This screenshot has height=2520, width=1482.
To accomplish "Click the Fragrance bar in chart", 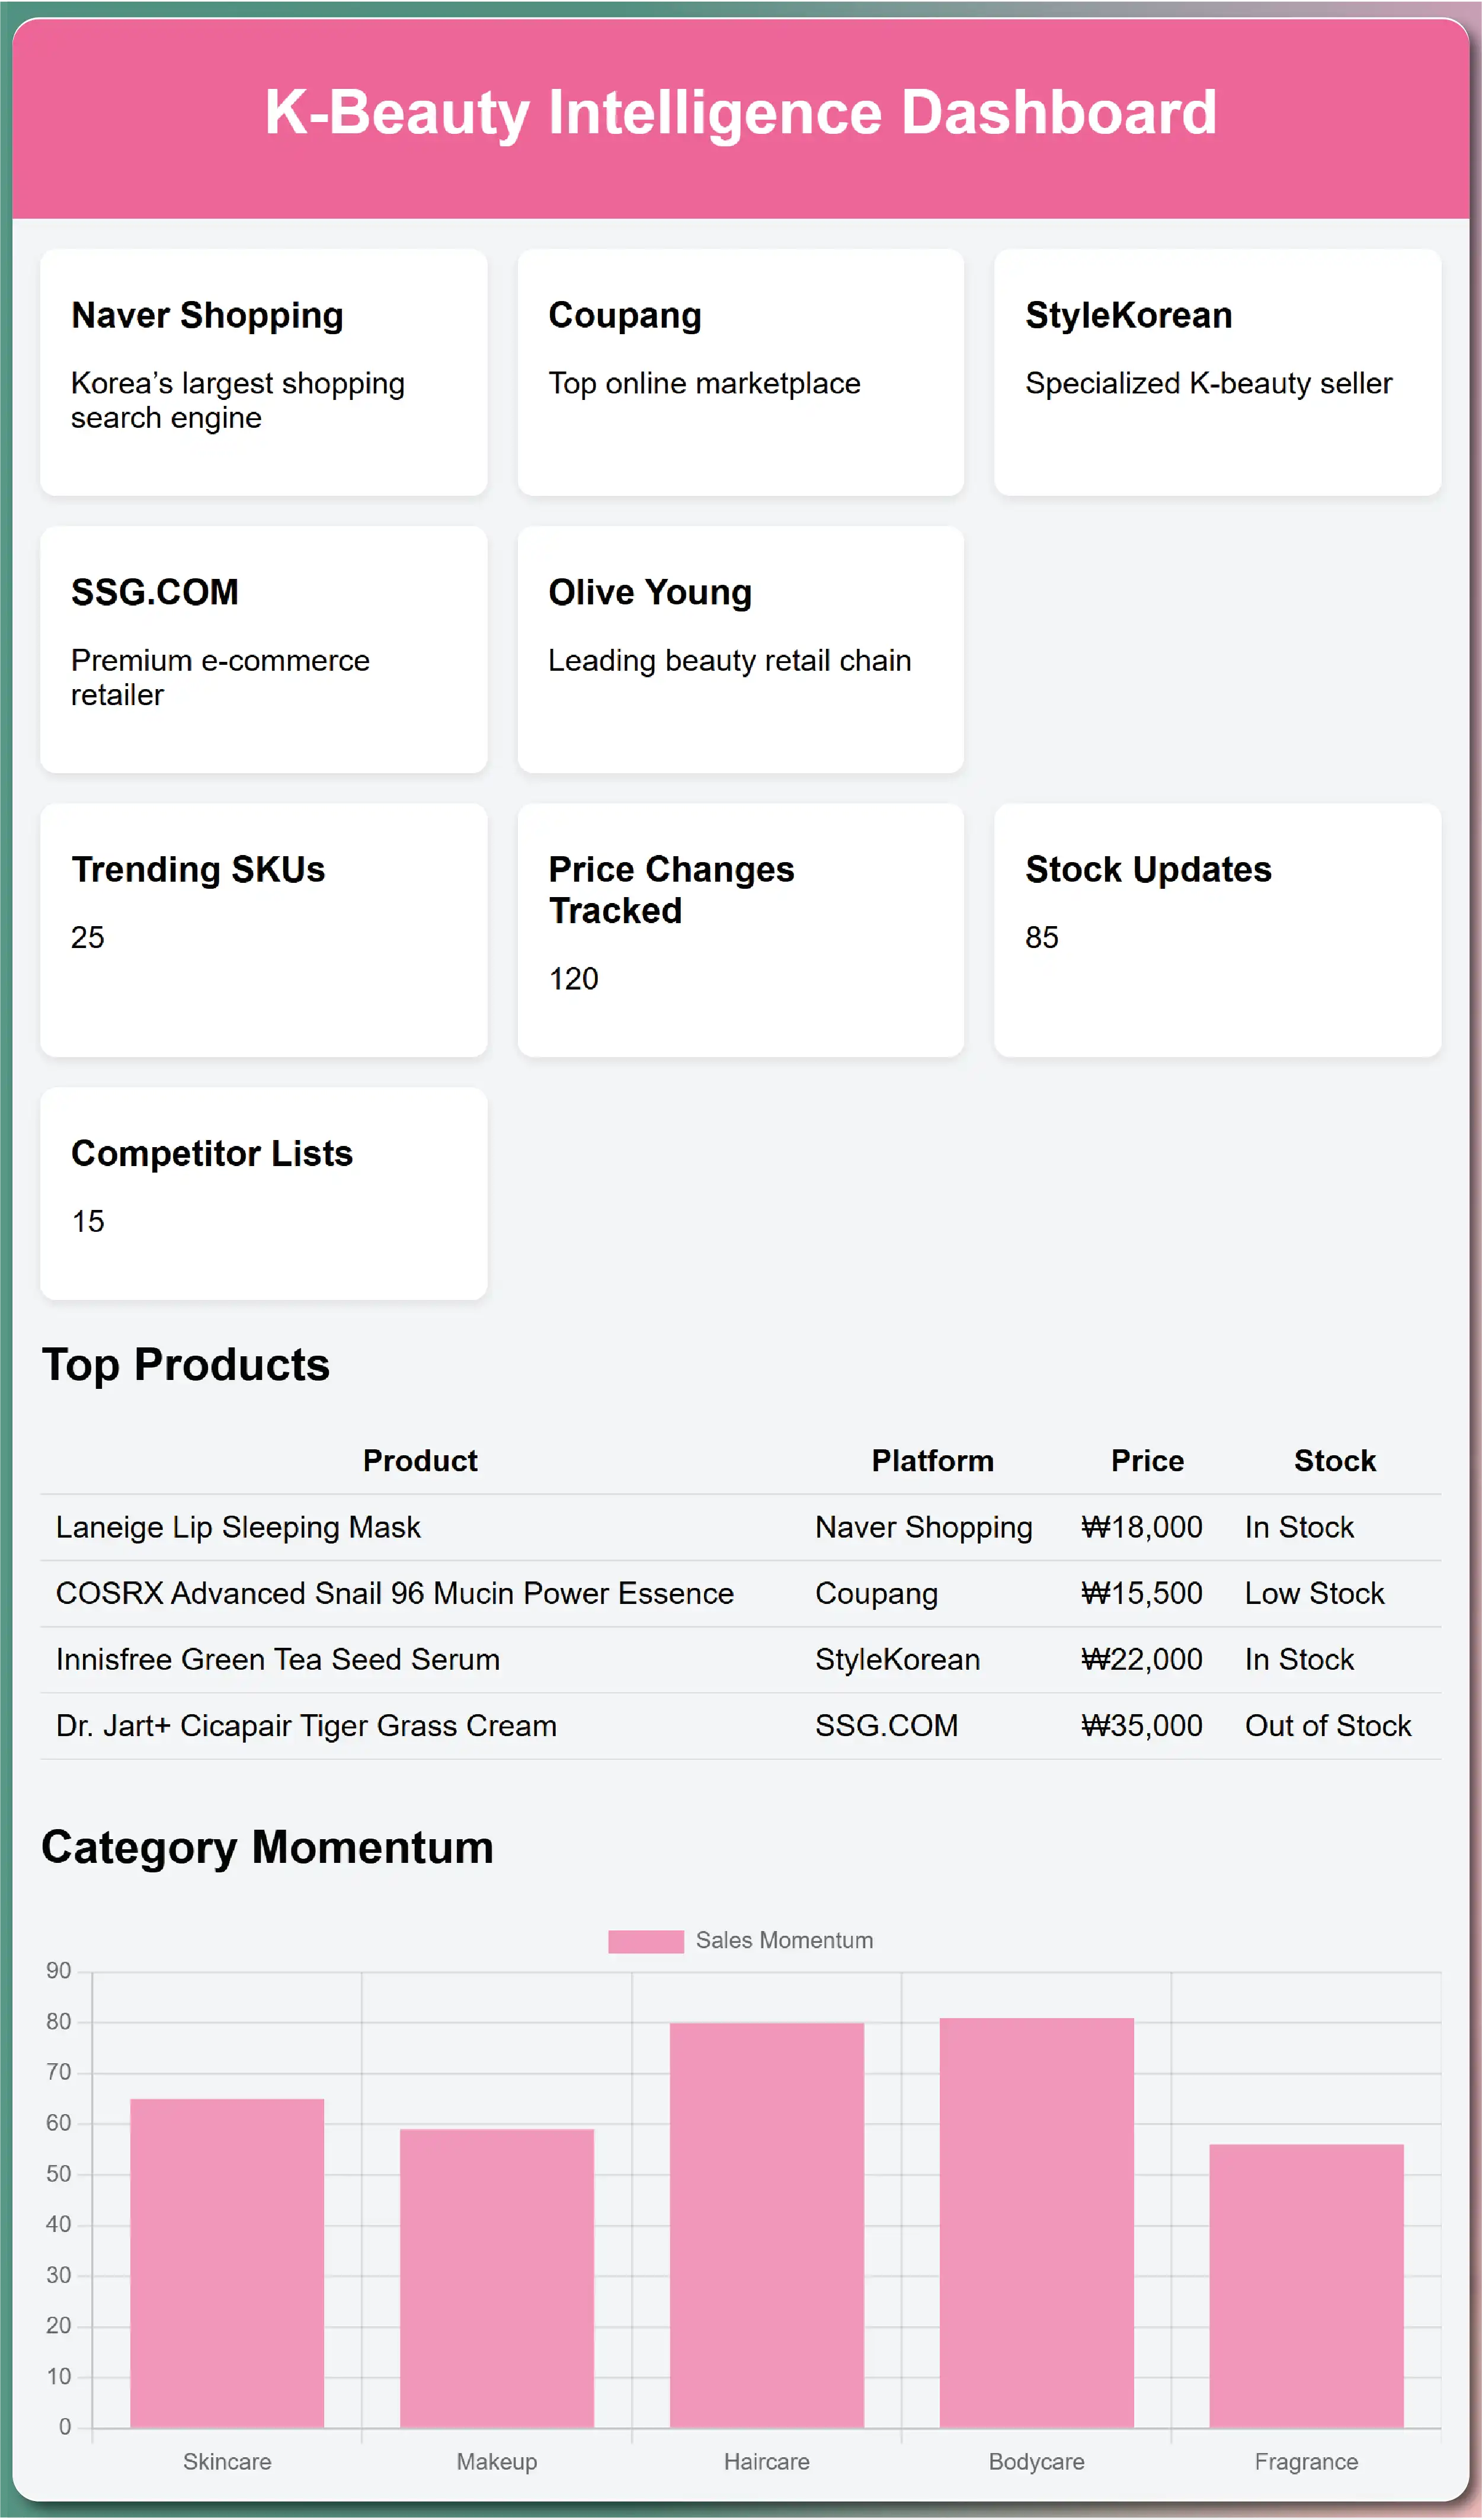I will [1306, 2285].
